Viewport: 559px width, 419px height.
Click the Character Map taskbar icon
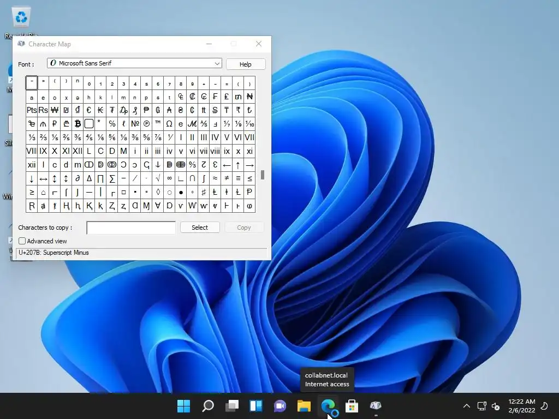click(x=376, y=406)
